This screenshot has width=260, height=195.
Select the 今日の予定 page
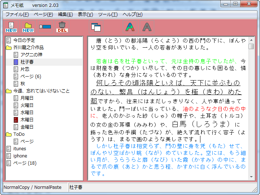click(x=24, y=40)
